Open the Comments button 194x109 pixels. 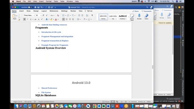point(146,11)
